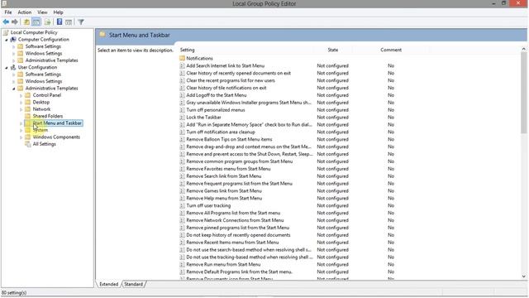Expand the Desktop tree arrow
This screenshot has width=529, height=298.
[21, 103]
